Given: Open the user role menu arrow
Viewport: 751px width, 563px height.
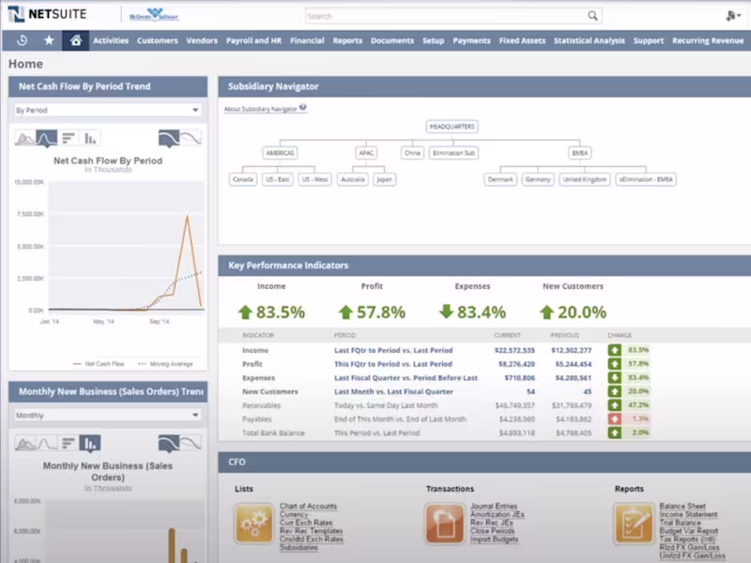Looking at the screenshot, I should (739, 16).
